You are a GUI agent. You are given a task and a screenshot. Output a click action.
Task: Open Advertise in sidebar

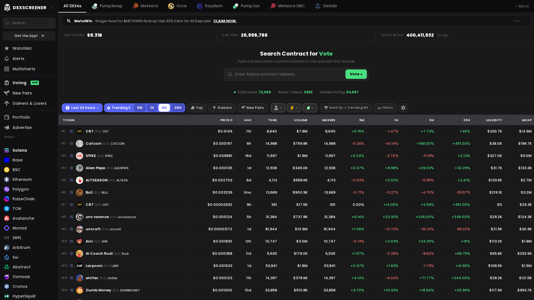pos(29,127)
